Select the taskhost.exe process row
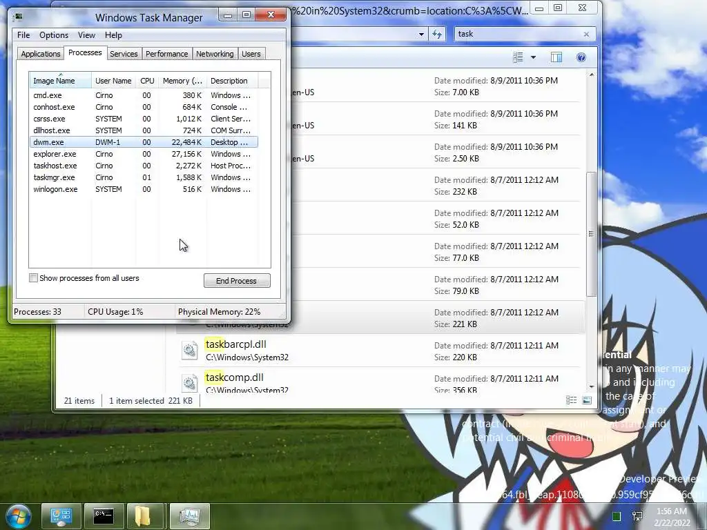The height and width of the screenshot is (530, 707). pyautogui.click(x=144, y=166)
